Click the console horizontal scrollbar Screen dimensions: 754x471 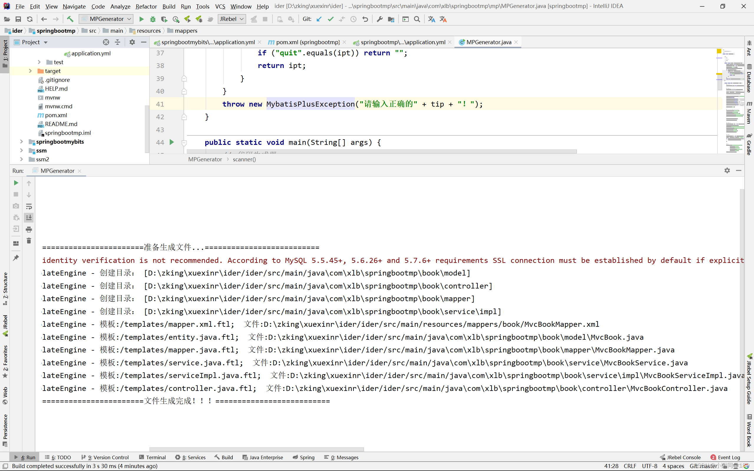click(257, 449)
